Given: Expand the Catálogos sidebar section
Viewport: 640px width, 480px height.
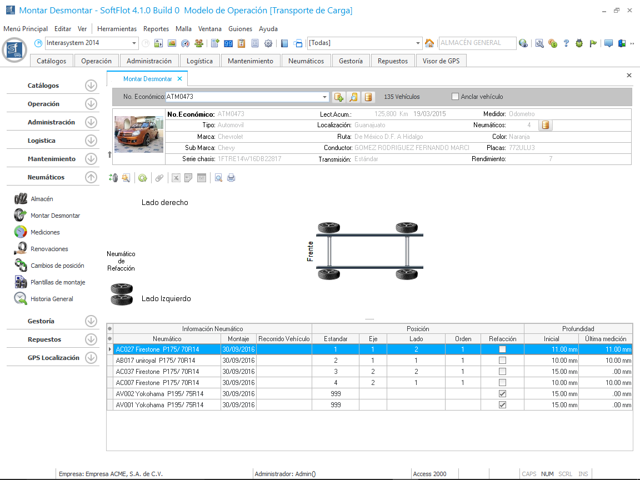Looking at the screenshot, I should coord(91,86).
